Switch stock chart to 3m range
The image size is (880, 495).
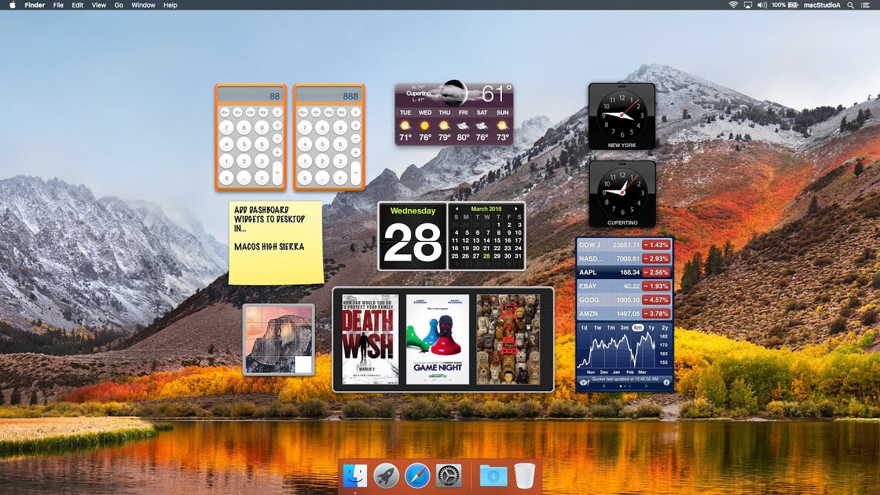[624, 327]
